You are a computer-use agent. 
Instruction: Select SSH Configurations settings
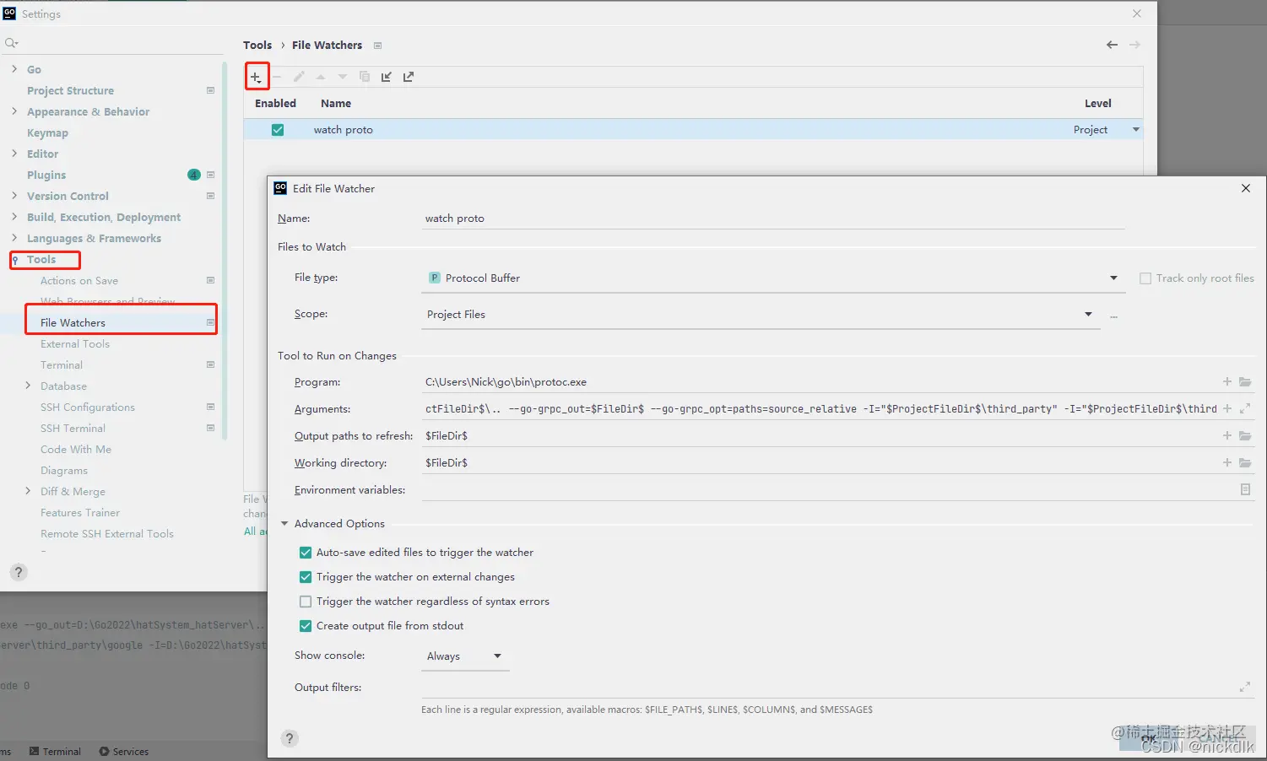[x=88, y=407]
